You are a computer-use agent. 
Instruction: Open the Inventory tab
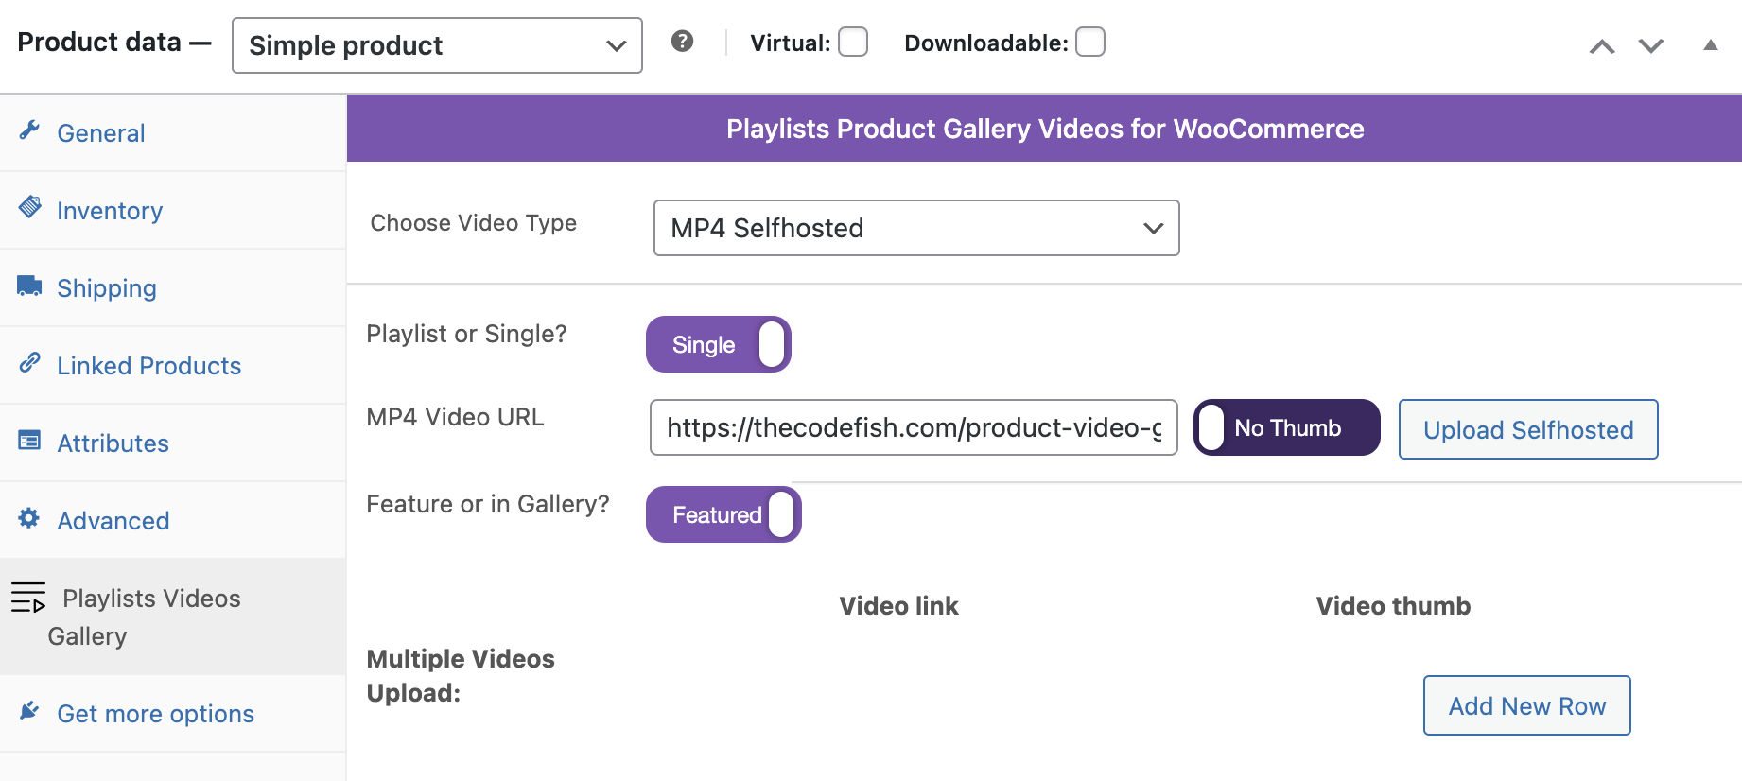click(173, 211)
